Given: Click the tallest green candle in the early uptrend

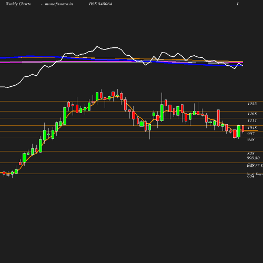Looking at the screenshot, I should click(65, 116).
